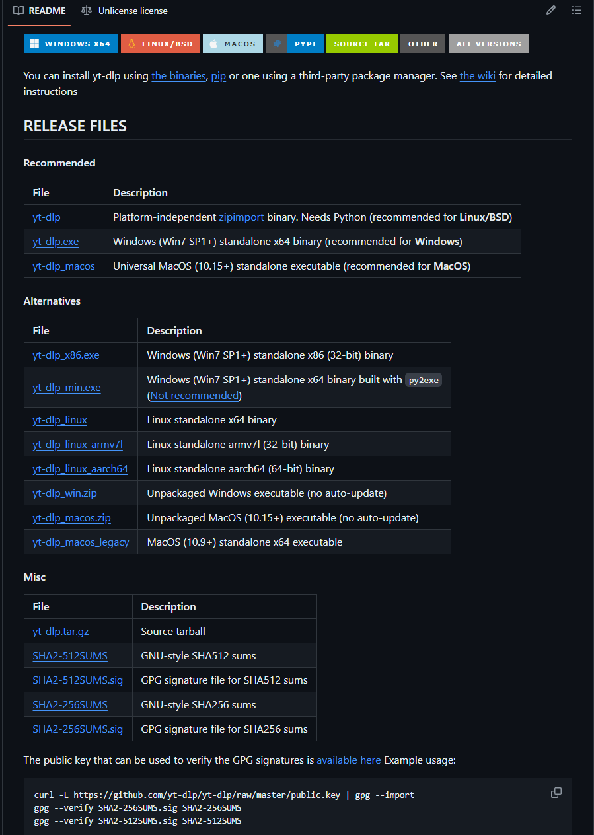Viewport: 594px width, 835px height.
Task: Switch to the README tab
Action: pyautogui.click(x=45, y=11)
